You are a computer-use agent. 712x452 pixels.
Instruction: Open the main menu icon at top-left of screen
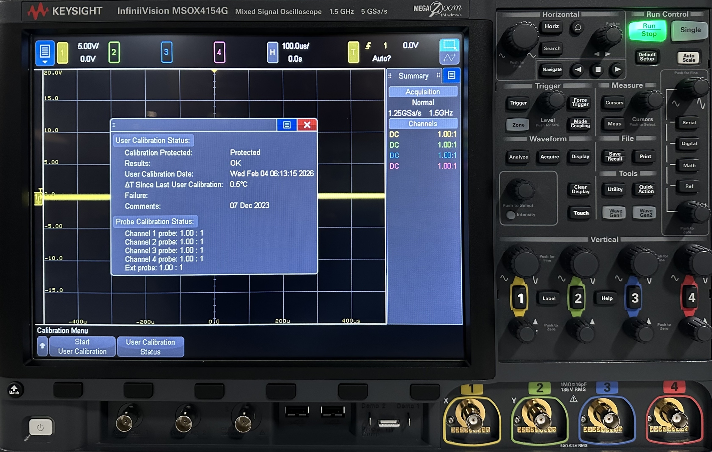pyautogui.click(x=45, y=53)
